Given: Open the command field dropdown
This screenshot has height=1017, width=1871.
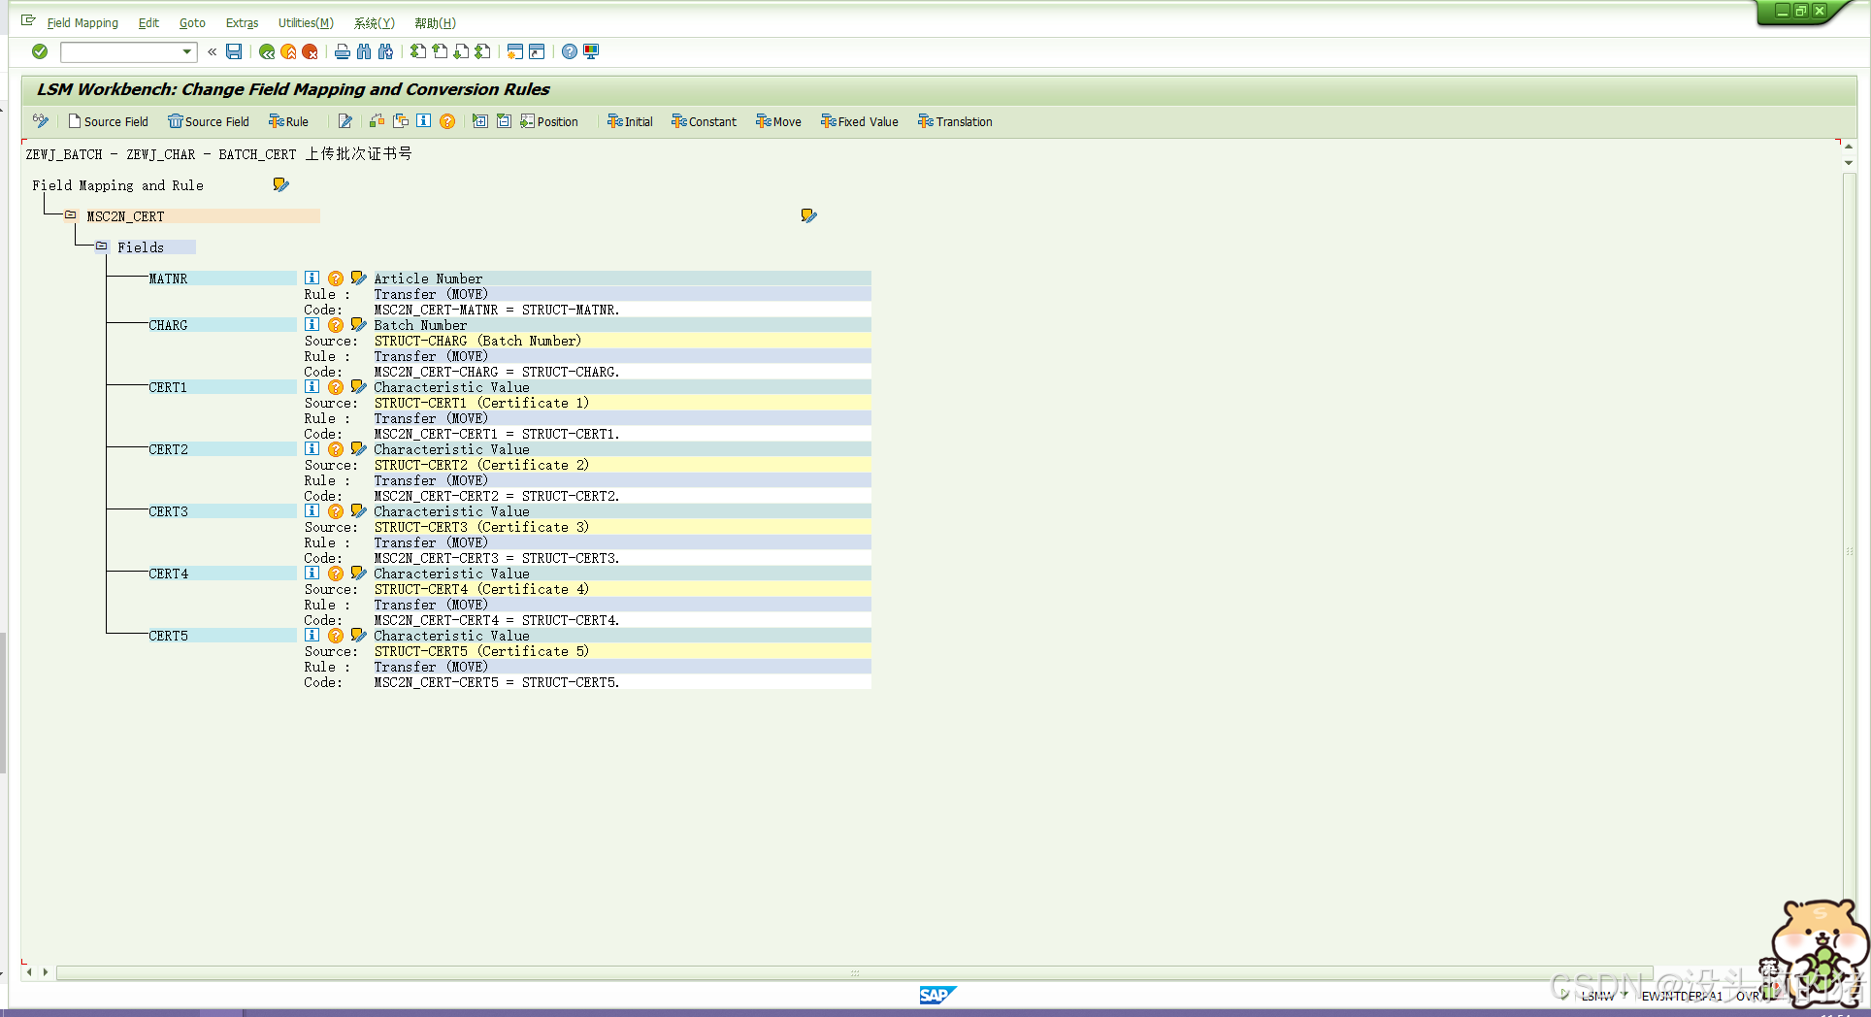Looking at the screenshot, I should (x=187, y=51).
